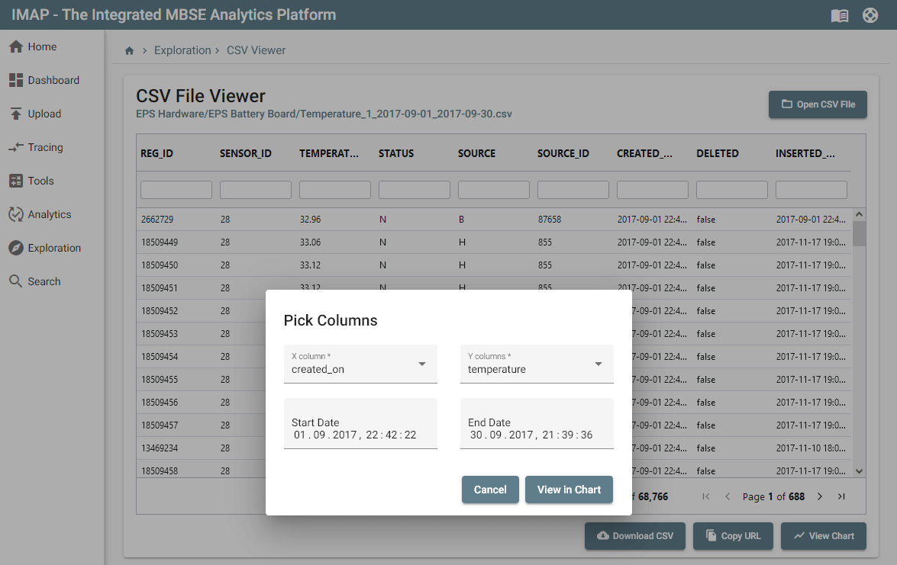897x565 pixels.
Task: Click the View Chart button
Action: (x=823, y=536)
